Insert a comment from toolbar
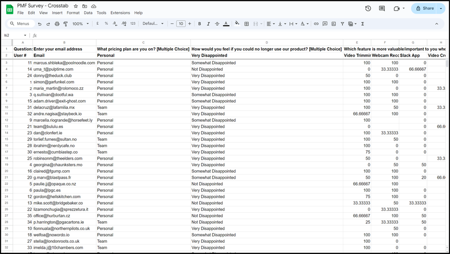450x254 pixels. 325,24
